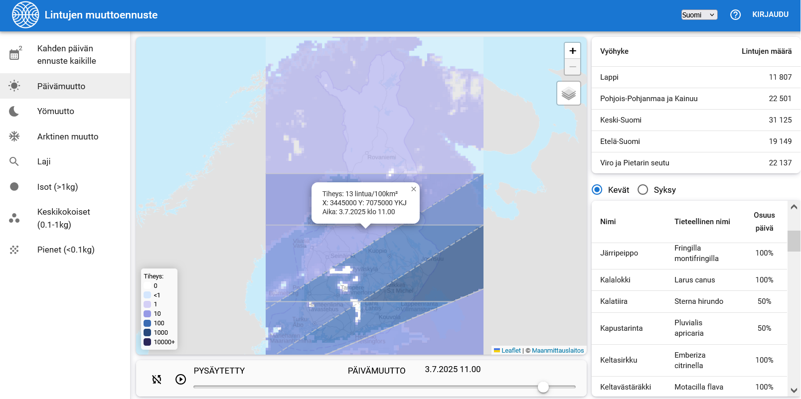The height and width of the screenshot is (399, 801).
Task: Select the Kevät radio button
Action: click(x=597, y=190)
